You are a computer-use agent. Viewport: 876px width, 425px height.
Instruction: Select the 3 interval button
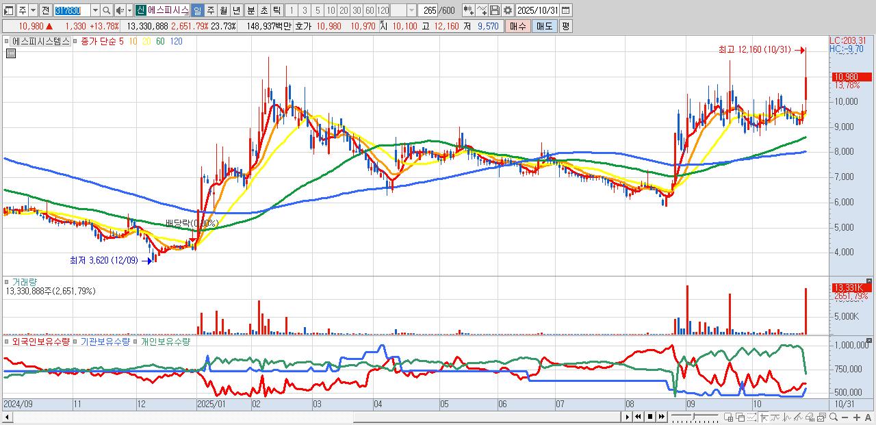[x=305, y=10]
